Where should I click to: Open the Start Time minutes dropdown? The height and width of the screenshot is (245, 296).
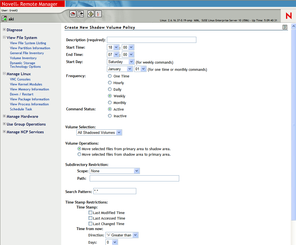(x=128, y=47)
